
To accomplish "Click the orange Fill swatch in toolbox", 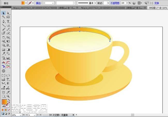I will coord(4,102).
